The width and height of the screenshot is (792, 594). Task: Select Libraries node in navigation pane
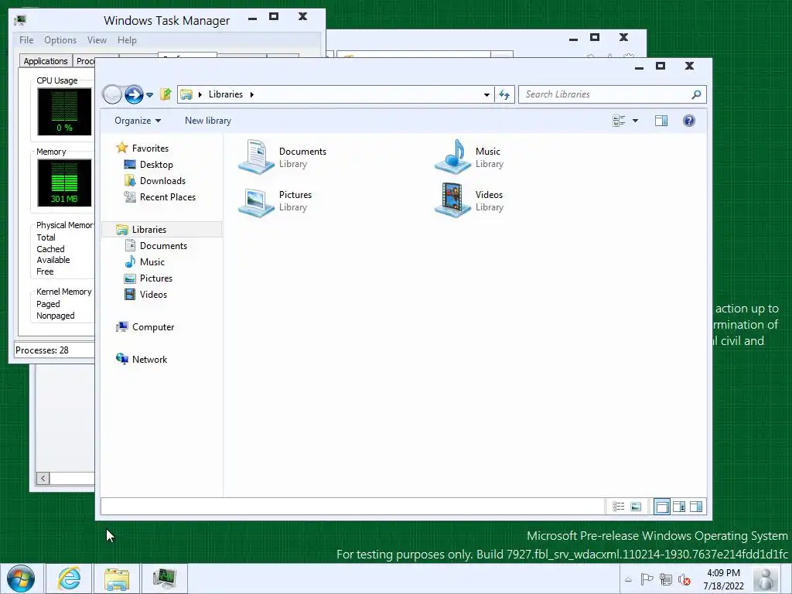click(162, 229)
